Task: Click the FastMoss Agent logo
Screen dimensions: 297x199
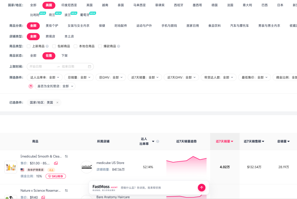Action: [105, 188]
